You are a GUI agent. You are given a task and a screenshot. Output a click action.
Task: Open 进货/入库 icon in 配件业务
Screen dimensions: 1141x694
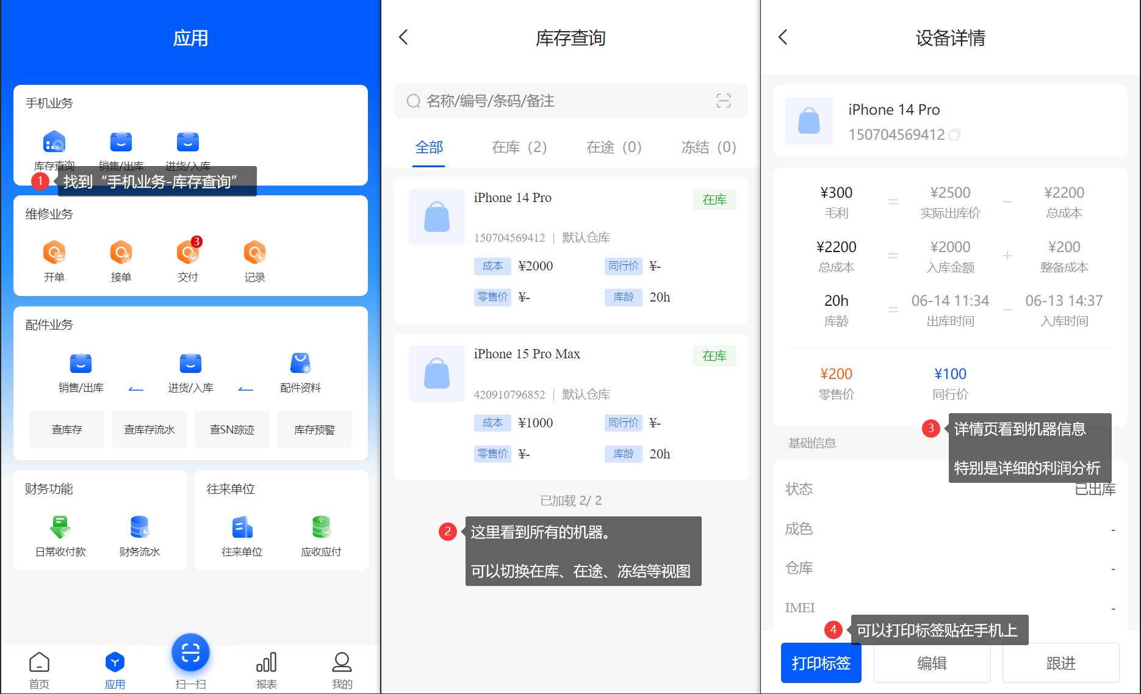coord(190,363)
